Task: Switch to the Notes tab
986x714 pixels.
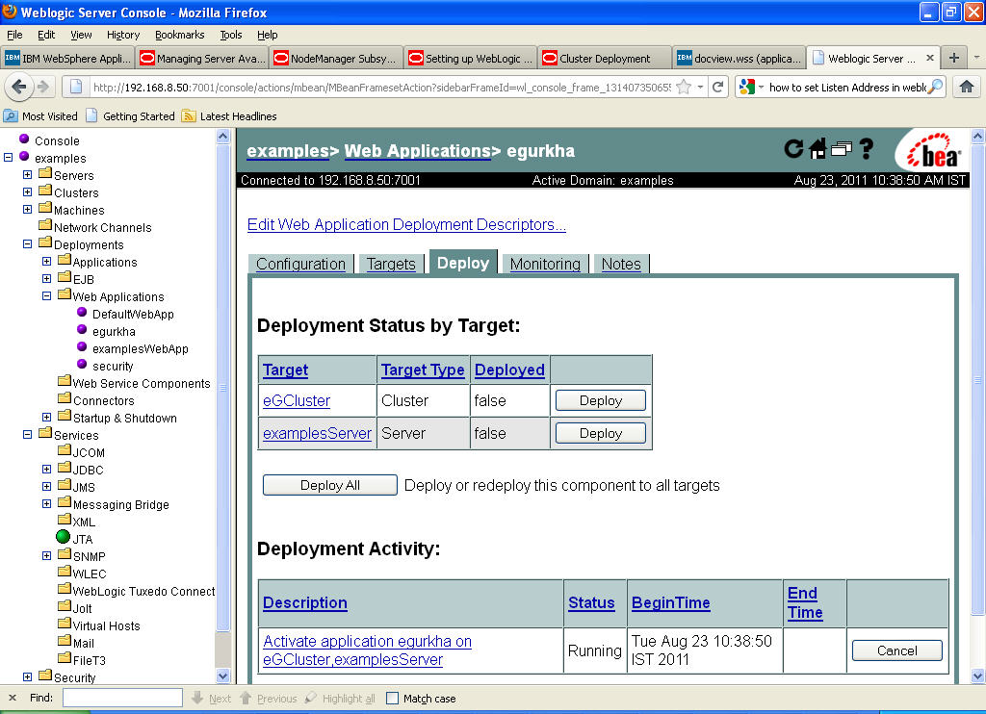Action: (621, 264)
